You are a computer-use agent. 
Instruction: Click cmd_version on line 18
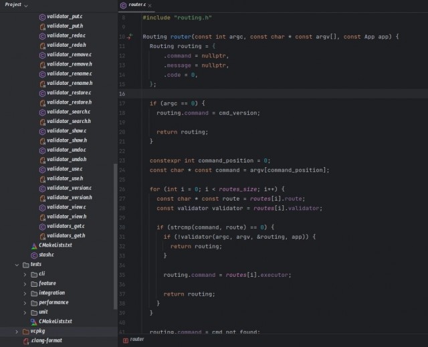point(237,113)
